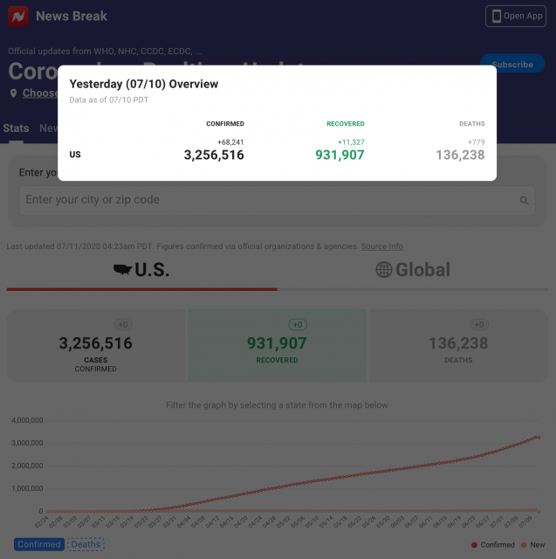Select the Cases Confirmed card
Image resolution: width=556 pixels, height=559 pixels.
(95, 347)
